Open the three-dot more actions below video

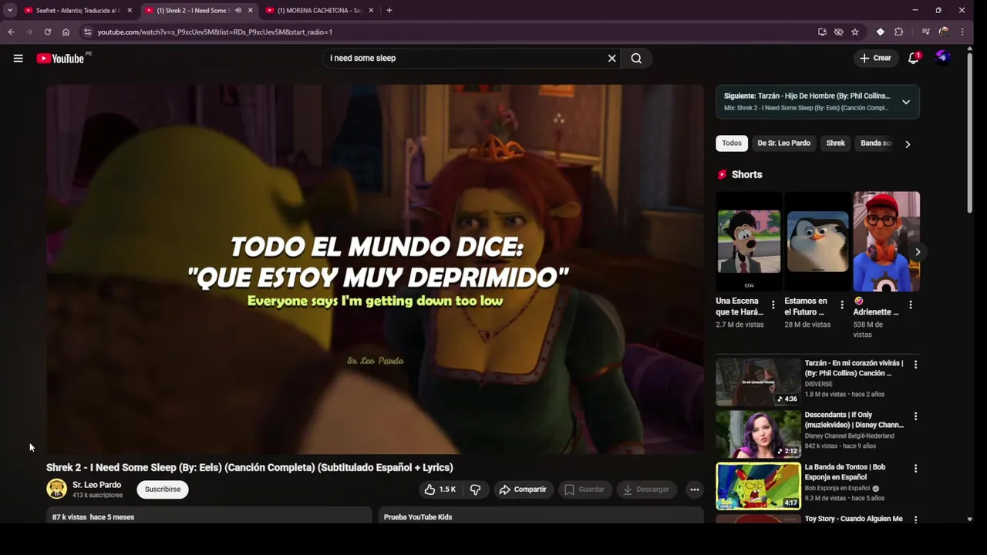(694, 489)
